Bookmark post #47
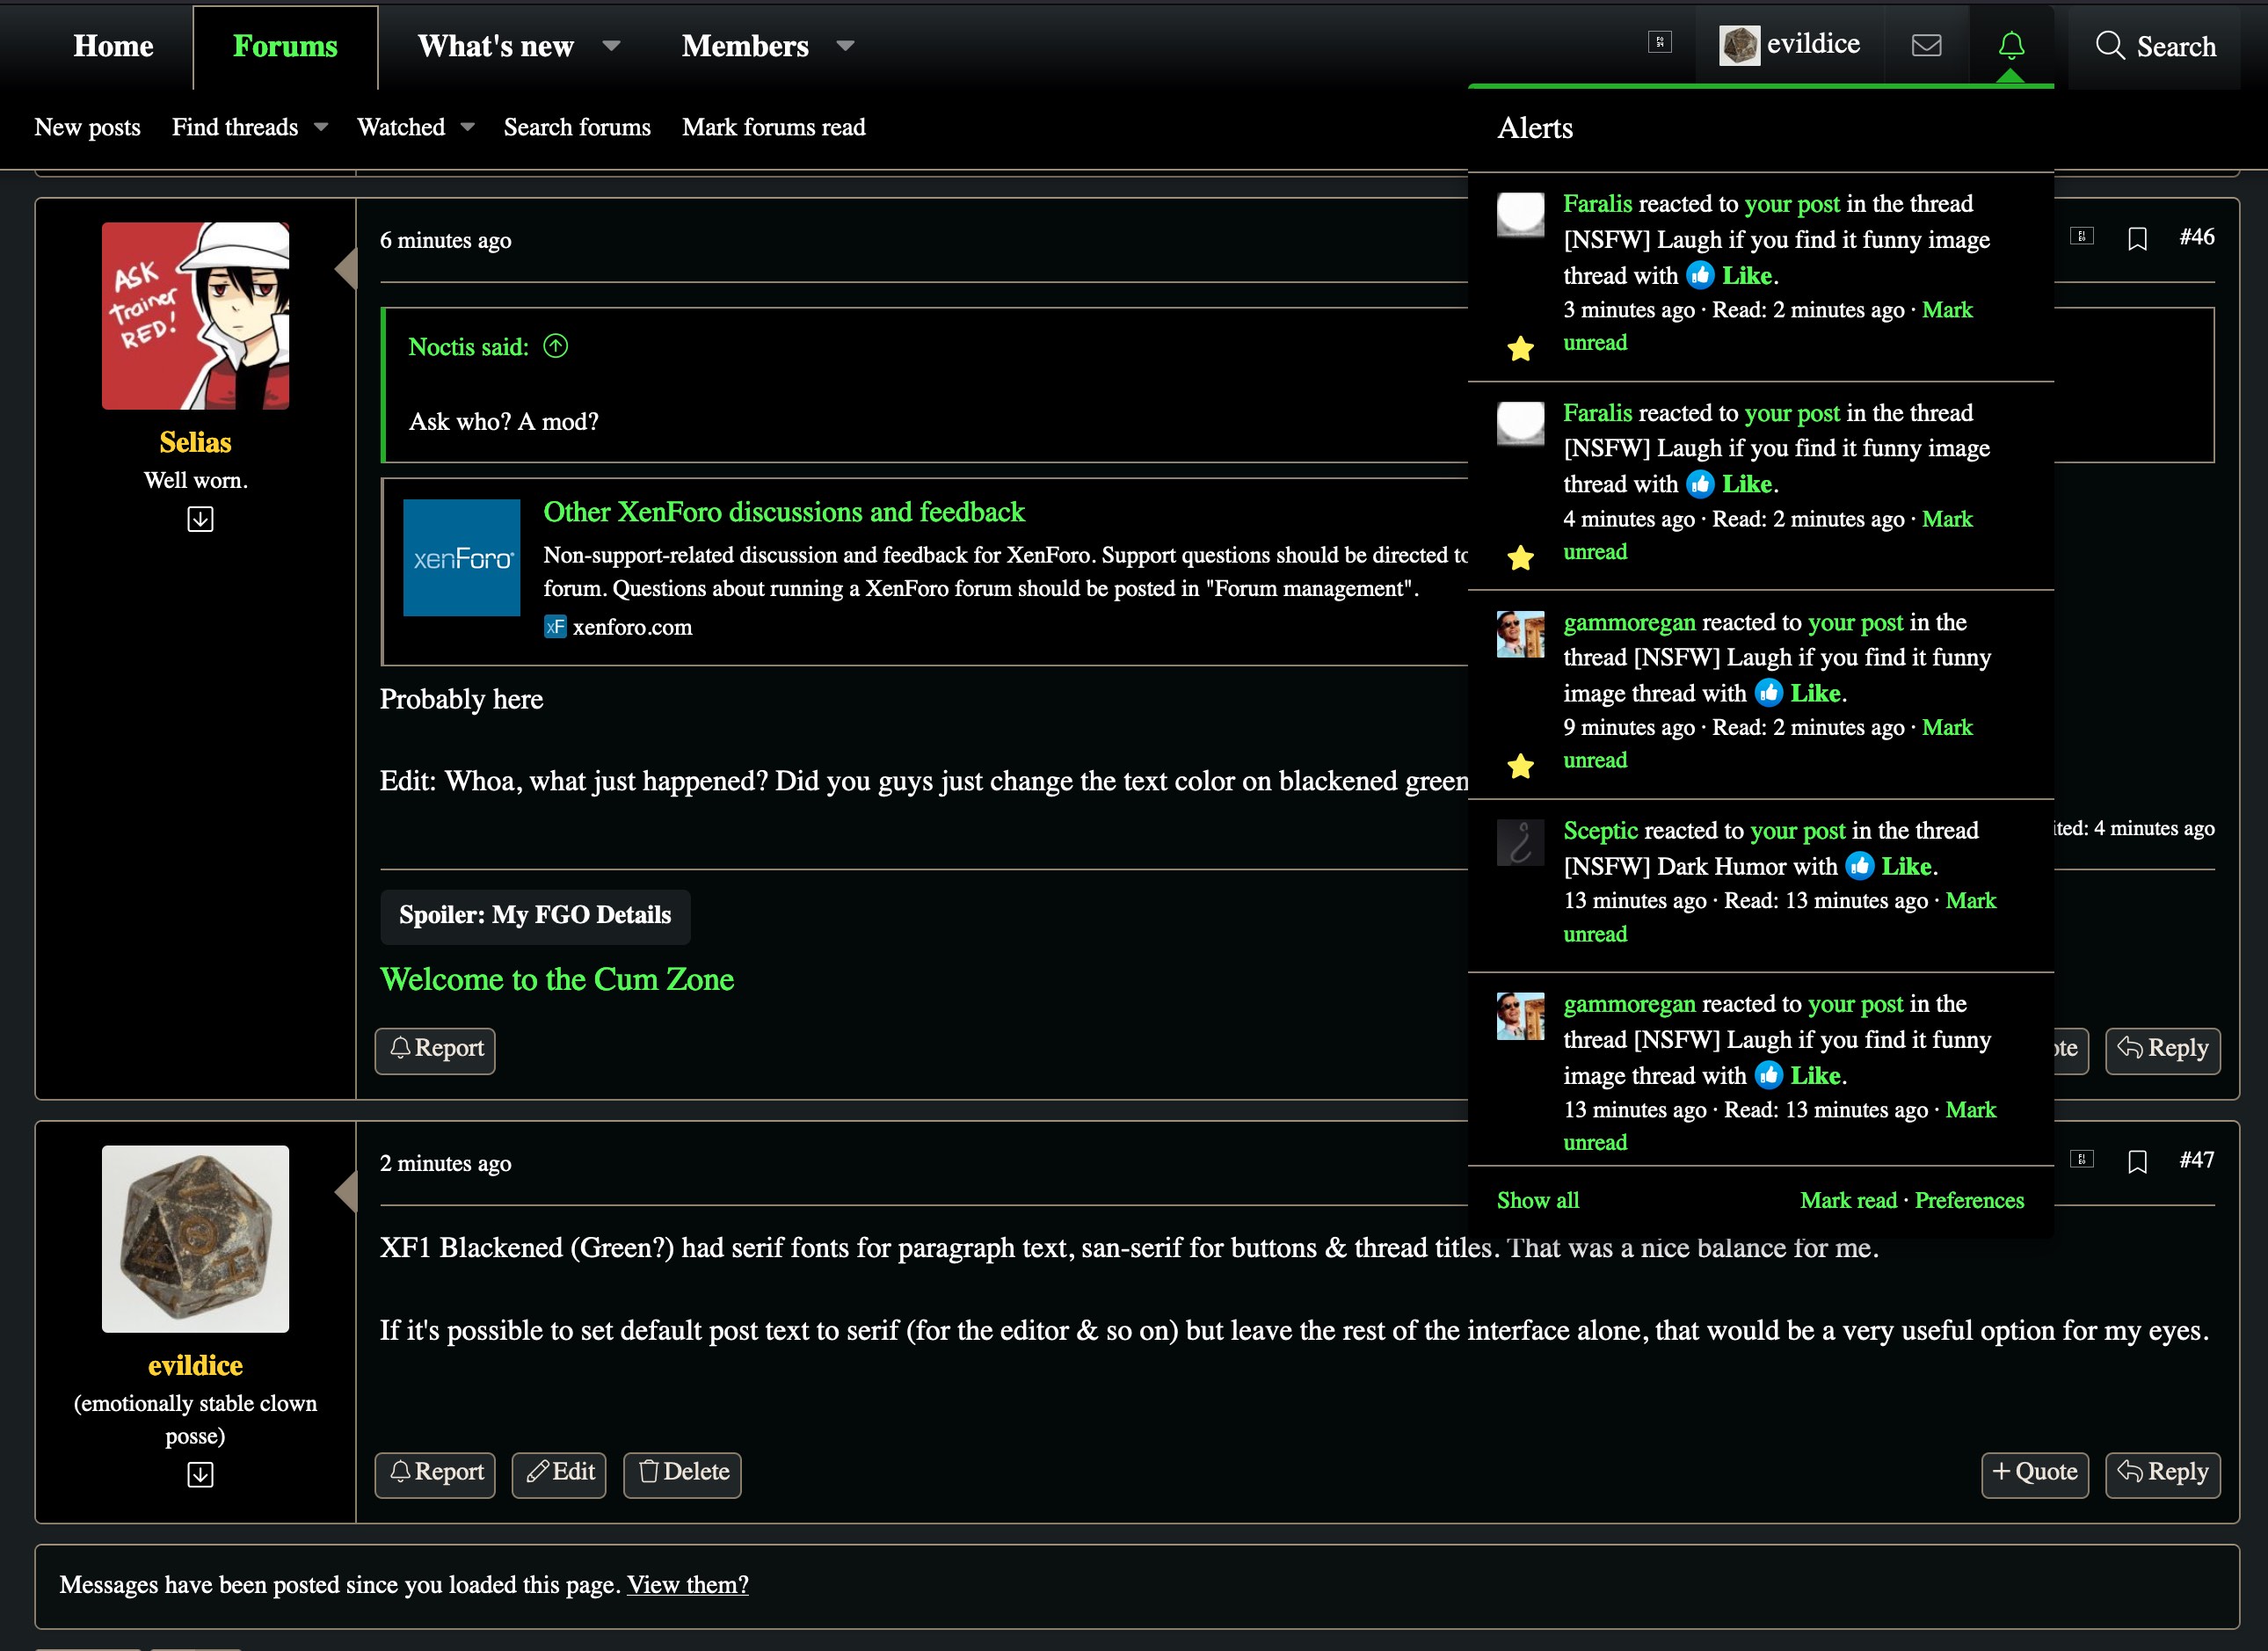 pos(2137,1161)
